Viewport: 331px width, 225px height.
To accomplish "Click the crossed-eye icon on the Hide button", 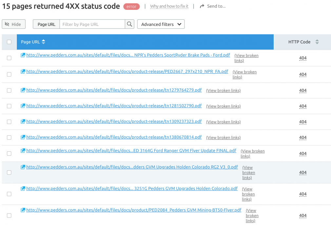I will 7,24.
